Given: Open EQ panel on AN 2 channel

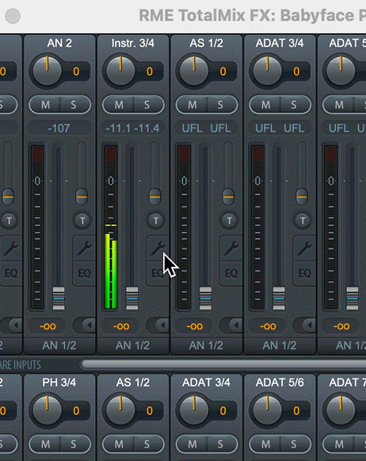Looking at the screenshot, I should [x=84, y=273].
